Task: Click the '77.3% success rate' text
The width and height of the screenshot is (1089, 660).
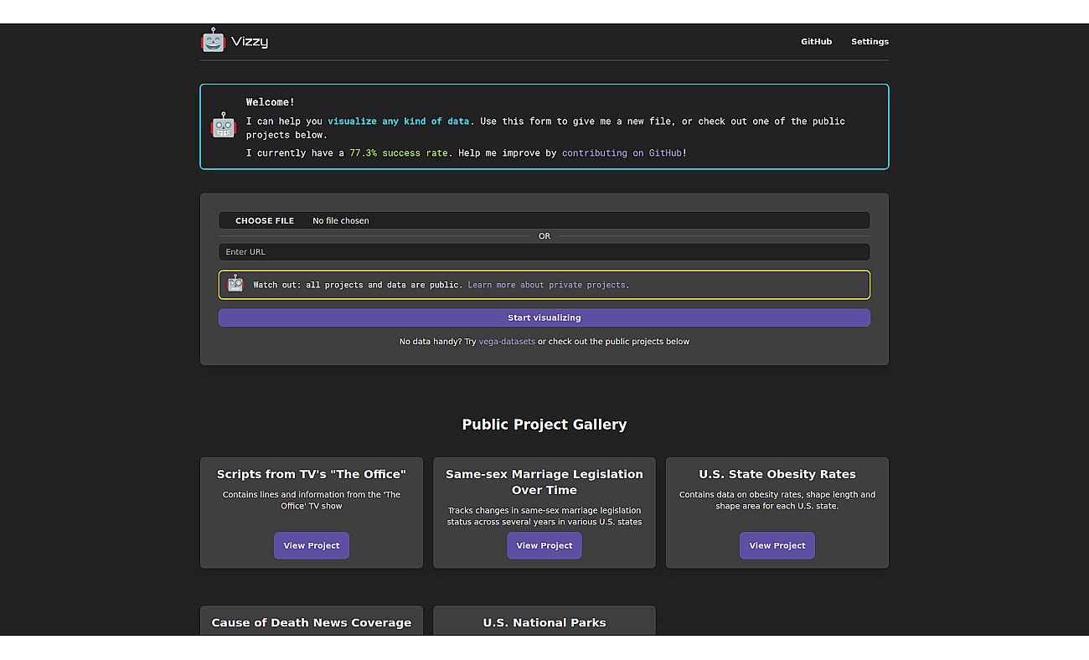Action: click(399, 153)
